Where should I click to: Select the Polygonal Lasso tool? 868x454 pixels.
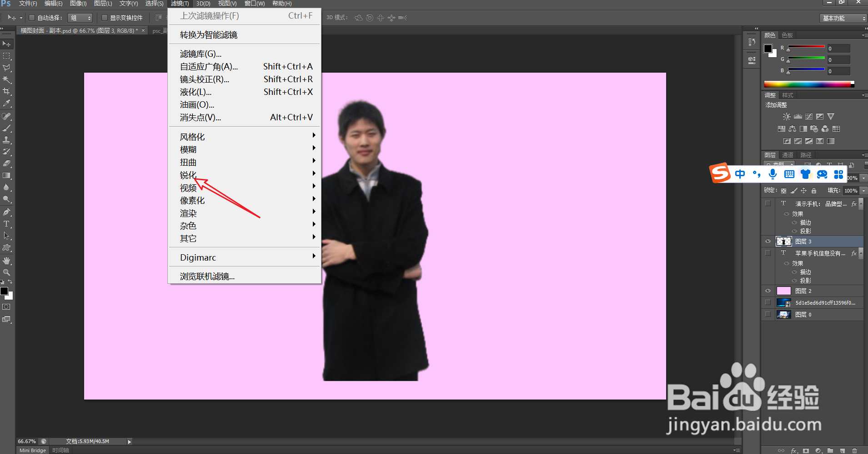[x=7, y=68]
